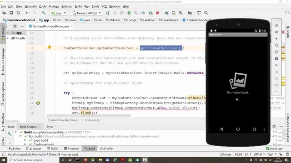Open the VCS menu
Screen dimensions: 291x163
[x=104, y=6]
